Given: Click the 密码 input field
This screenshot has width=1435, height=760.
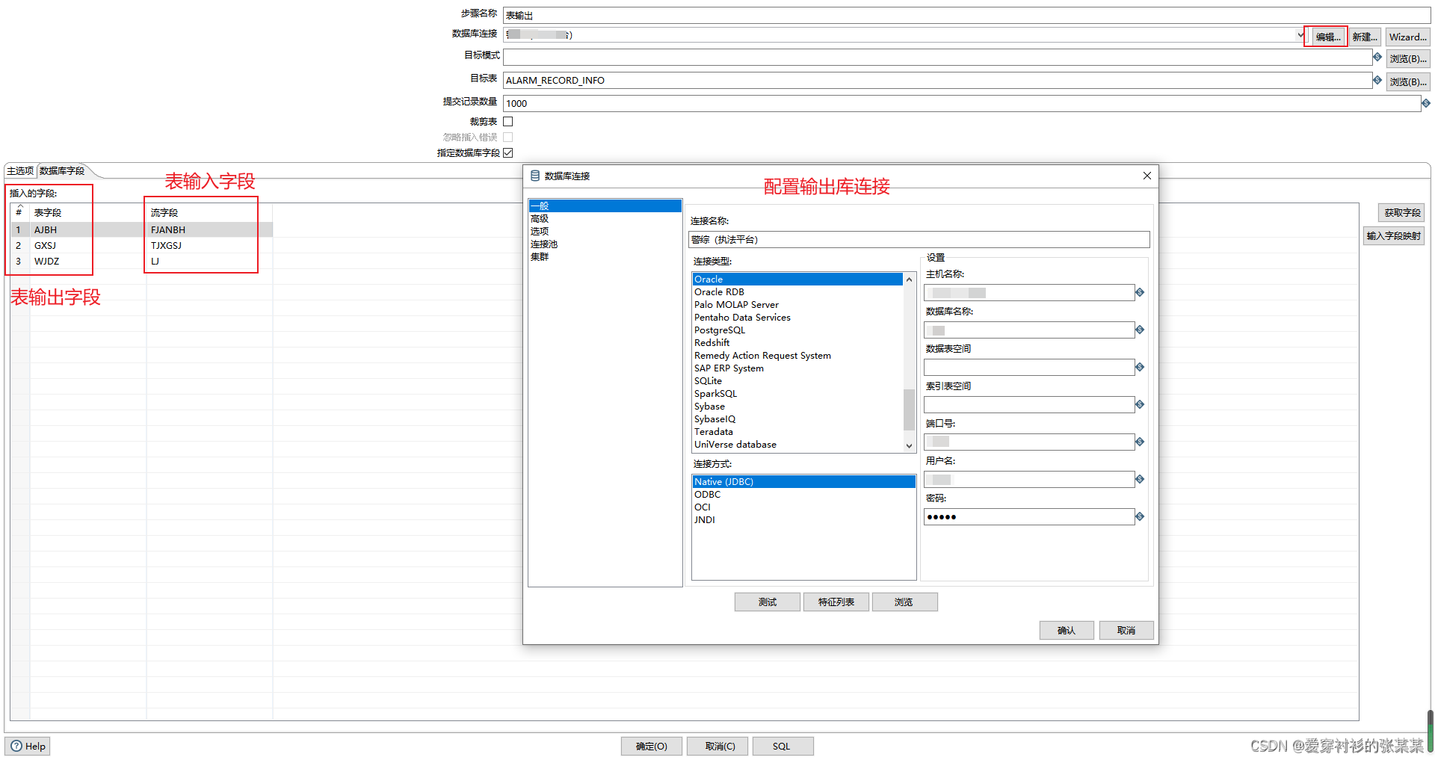Looking at the screenshot, I should tap(1029, 516).
